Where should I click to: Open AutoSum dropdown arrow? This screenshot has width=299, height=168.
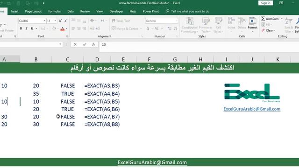(x=282, y=19)
